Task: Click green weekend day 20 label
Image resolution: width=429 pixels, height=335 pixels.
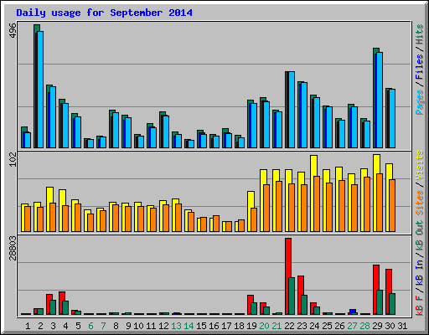Action: click(x=264, y=326)
